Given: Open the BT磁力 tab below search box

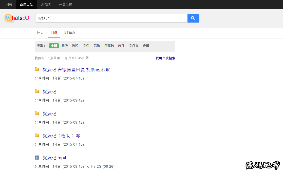Looking at the screenshot, I should tap(70, 32).
